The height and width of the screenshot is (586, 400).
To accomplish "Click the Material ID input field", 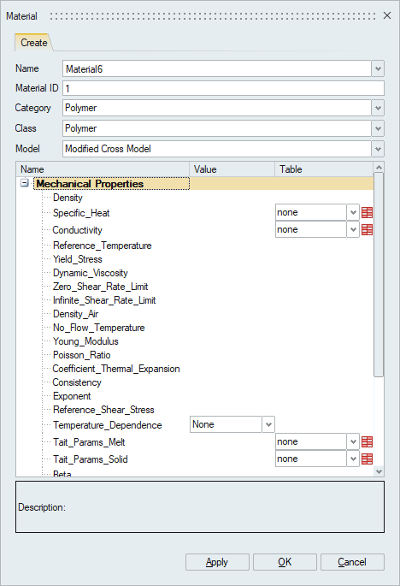I will pos(223,88).
